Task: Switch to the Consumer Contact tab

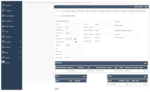Action: [70, 11]
